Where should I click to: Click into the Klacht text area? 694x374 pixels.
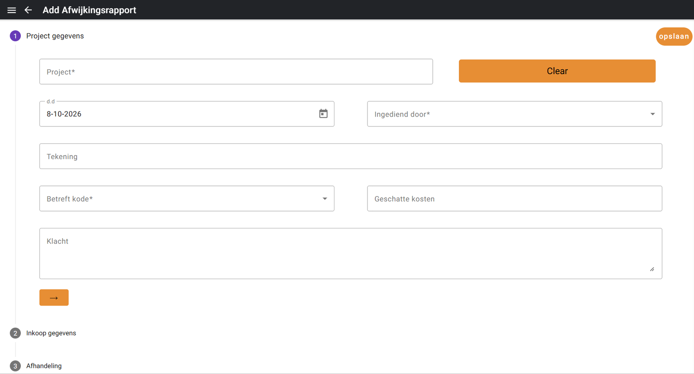(x=350, y=254)
